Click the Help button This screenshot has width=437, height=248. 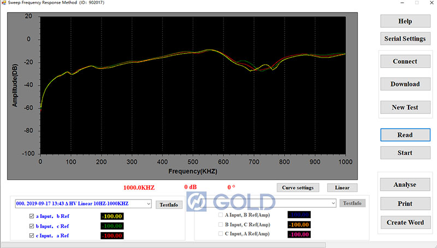coord(405,21)
